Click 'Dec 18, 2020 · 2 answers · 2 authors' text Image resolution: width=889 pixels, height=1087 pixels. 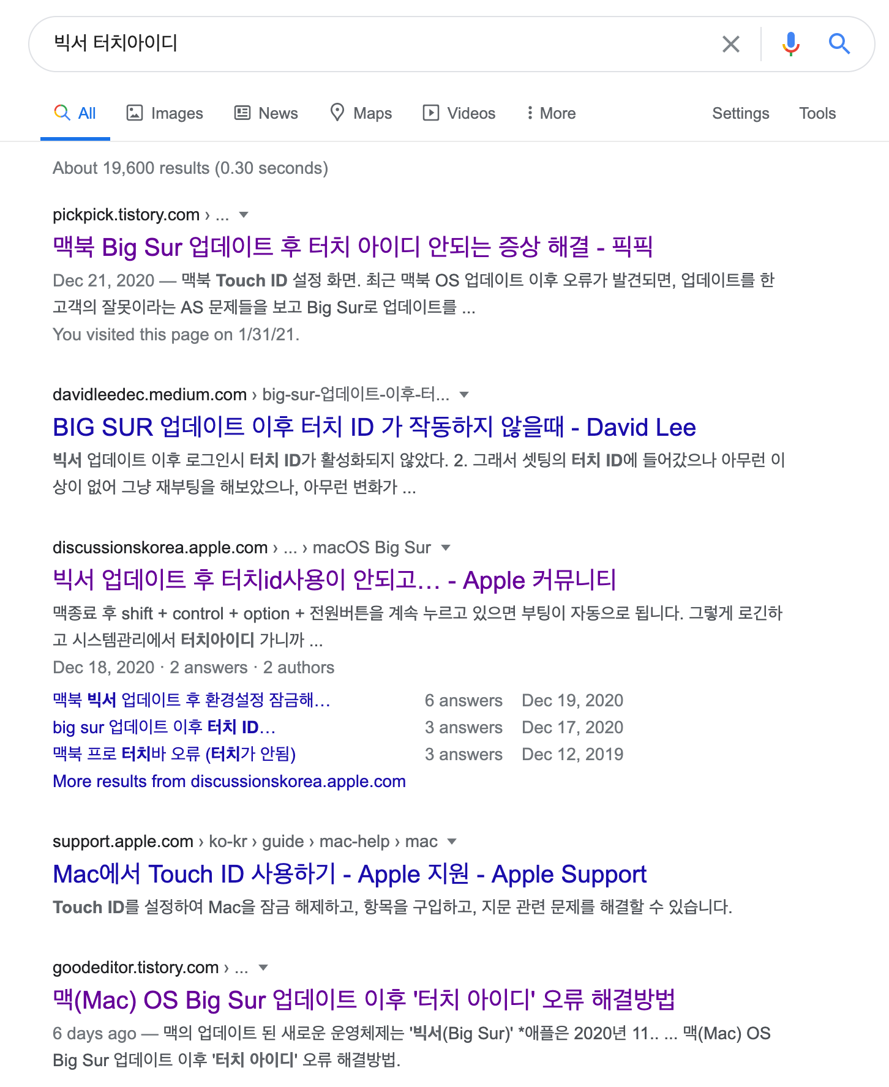coord(193,668)
